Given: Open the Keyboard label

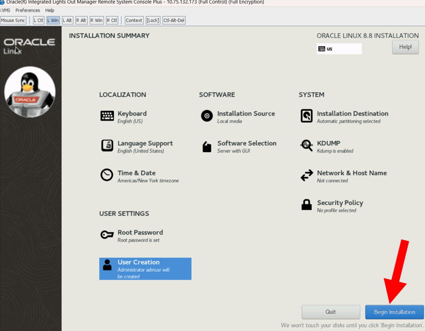Looking at the screenshot, I should coord(132,114).
